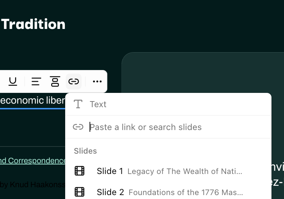Click the highlighted link button in toolbar
The image size is (284, 199).
click(73, 81)
